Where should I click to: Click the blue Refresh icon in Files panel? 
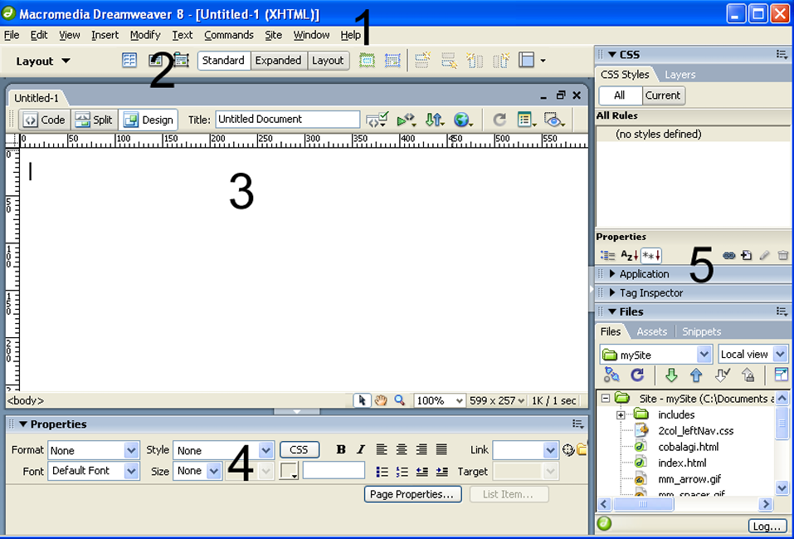point(637,375)
